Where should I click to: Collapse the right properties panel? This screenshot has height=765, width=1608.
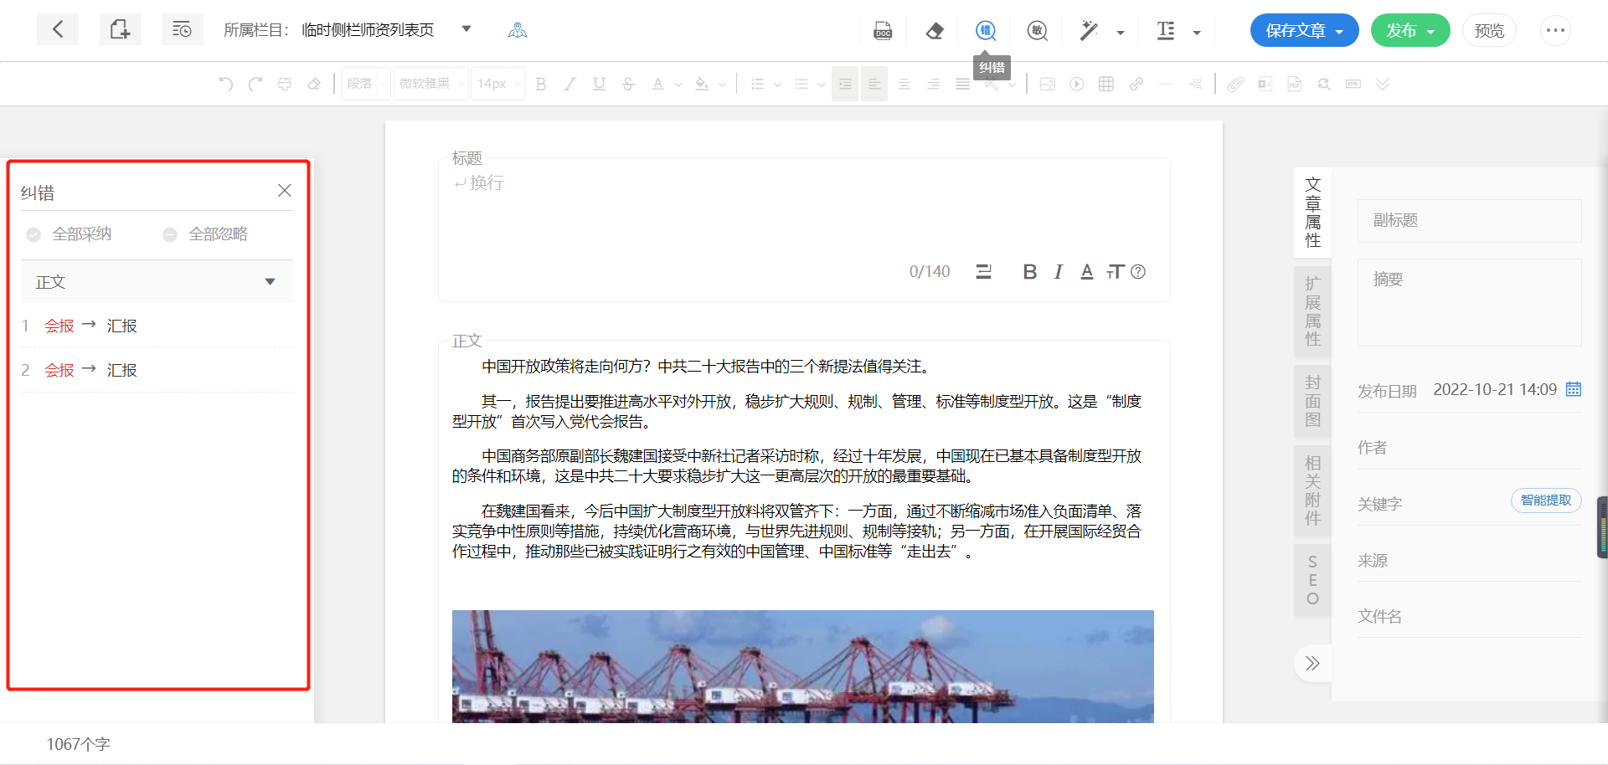[x=1312, y=664]
